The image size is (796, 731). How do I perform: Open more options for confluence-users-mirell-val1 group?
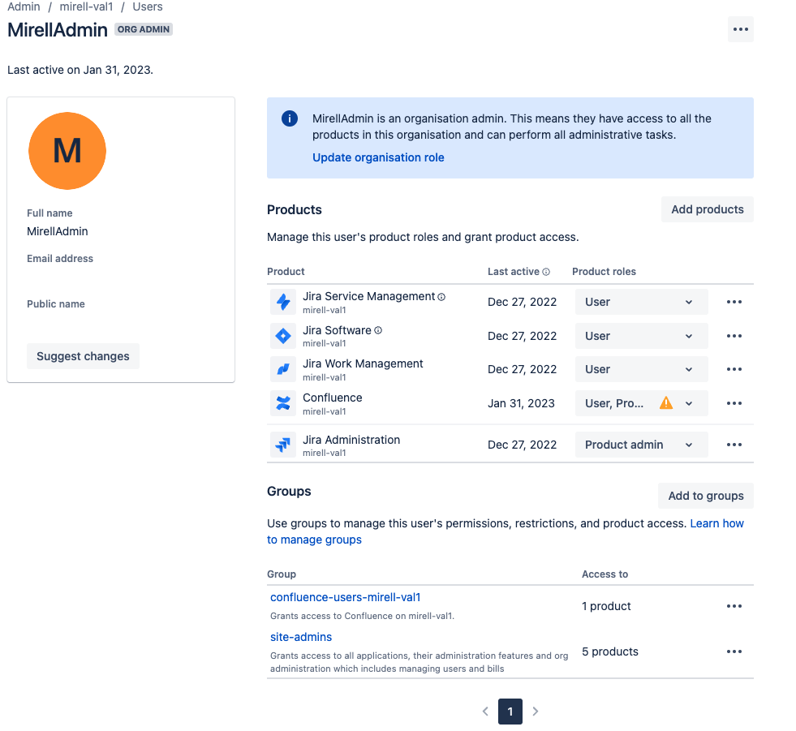click(734, 606)
